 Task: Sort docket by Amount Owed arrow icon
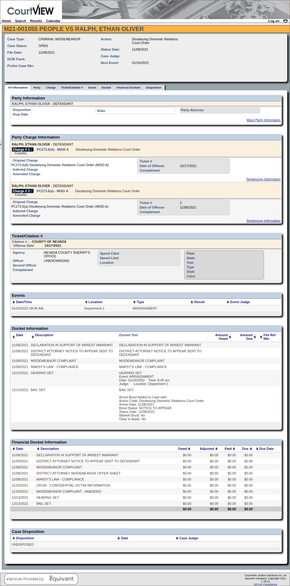click(x=230, y=337)
